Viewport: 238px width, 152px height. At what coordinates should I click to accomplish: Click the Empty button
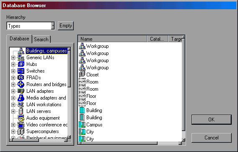click(x=65, y=26)
